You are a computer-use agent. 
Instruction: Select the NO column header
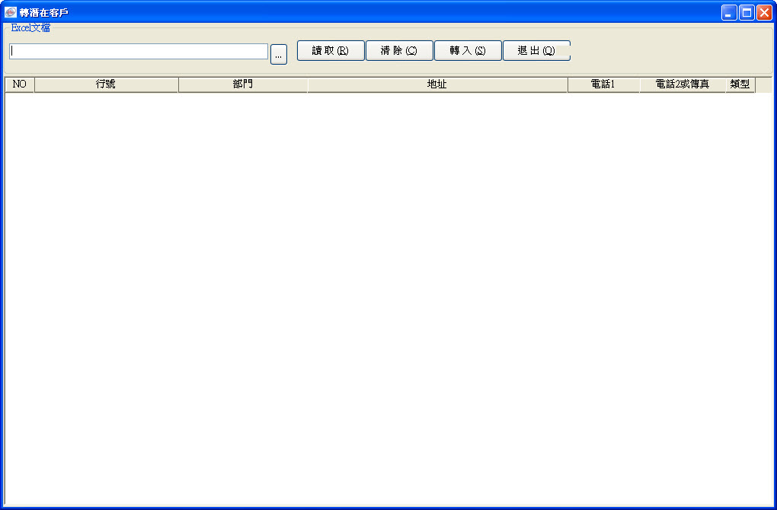(x=19, y=84)
